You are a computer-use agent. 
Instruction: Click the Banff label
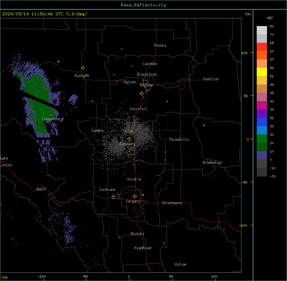(x=41, y=189)
